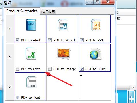
Task: Enable the PDF to Excel checkbox
Action: 17,69
